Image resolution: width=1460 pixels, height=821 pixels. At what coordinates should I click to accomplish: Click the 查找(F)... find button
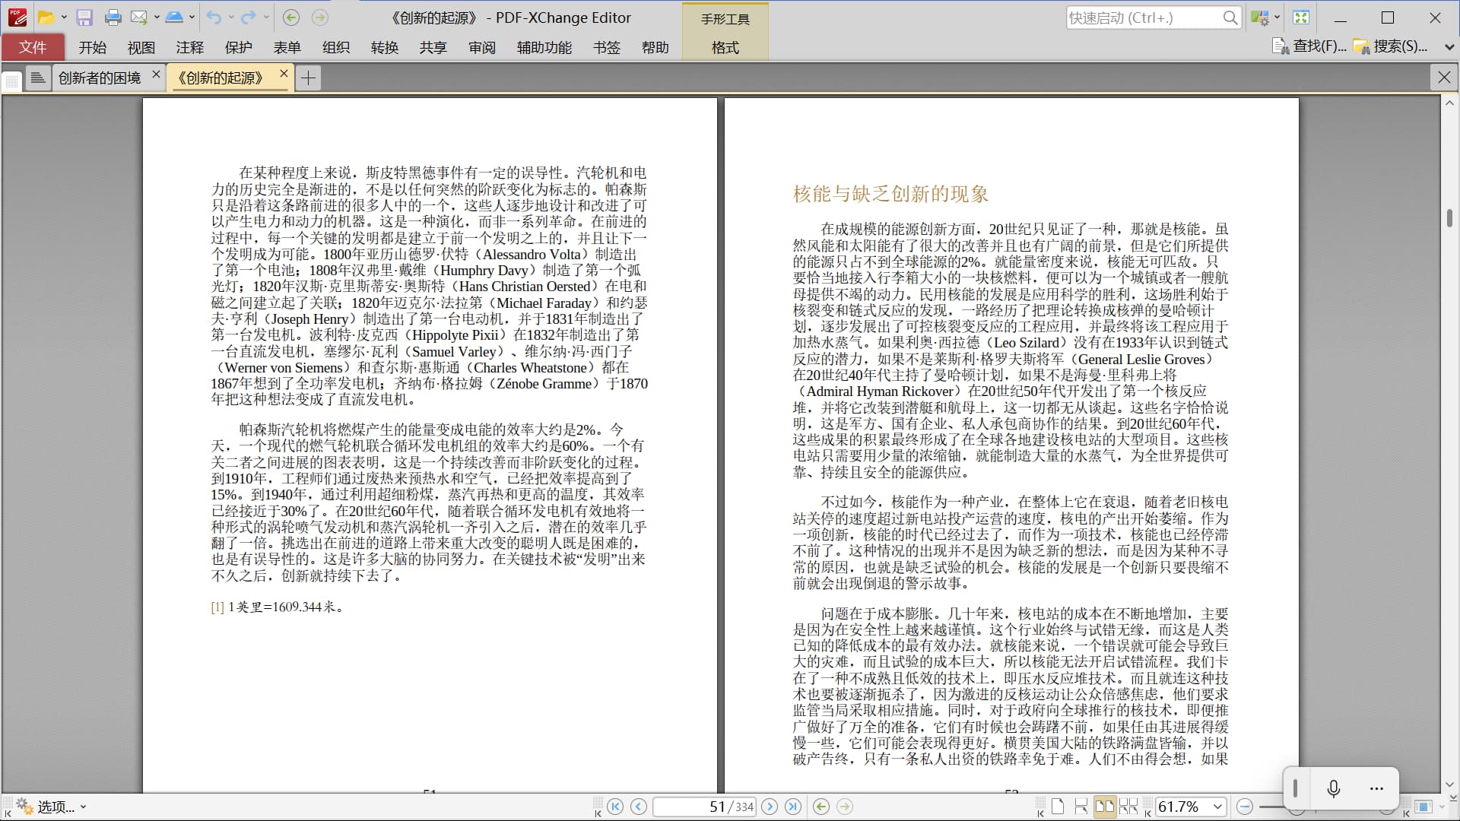coord(1310,46)
